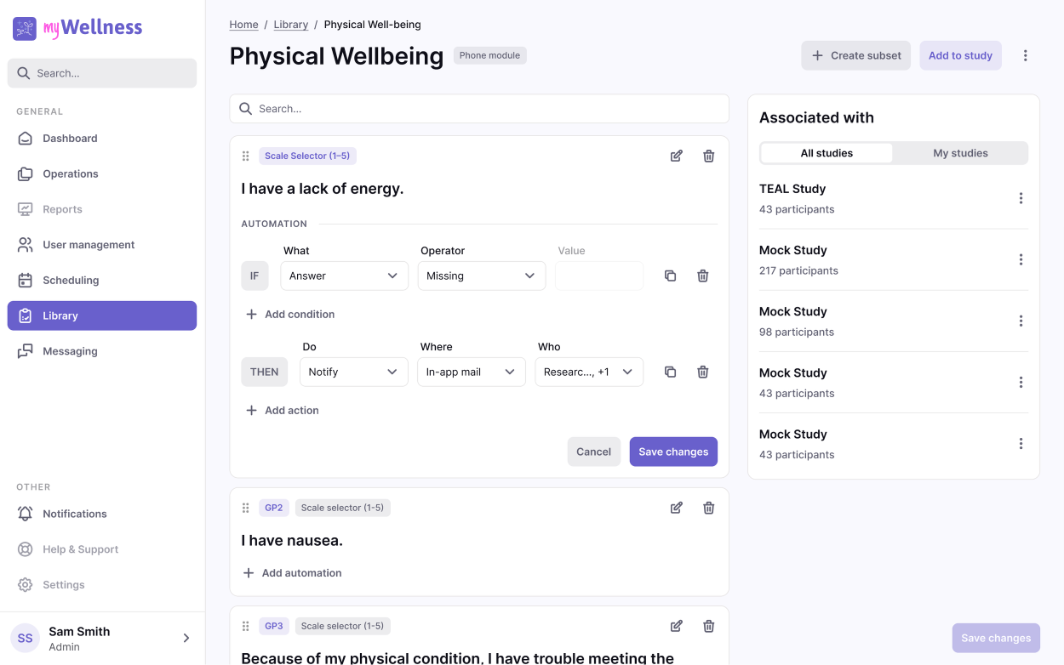This screenshot has width=1064, height=665.
Task: Open options menu for TEAL Study
Action: (1021, 199)
